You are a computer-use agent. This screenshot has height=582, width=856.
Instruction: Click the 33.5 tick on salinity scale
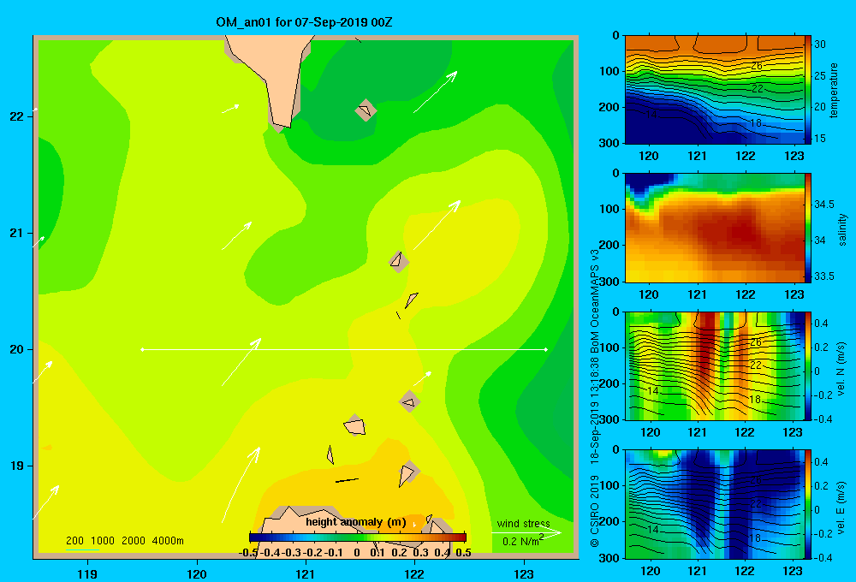[823, 276]
